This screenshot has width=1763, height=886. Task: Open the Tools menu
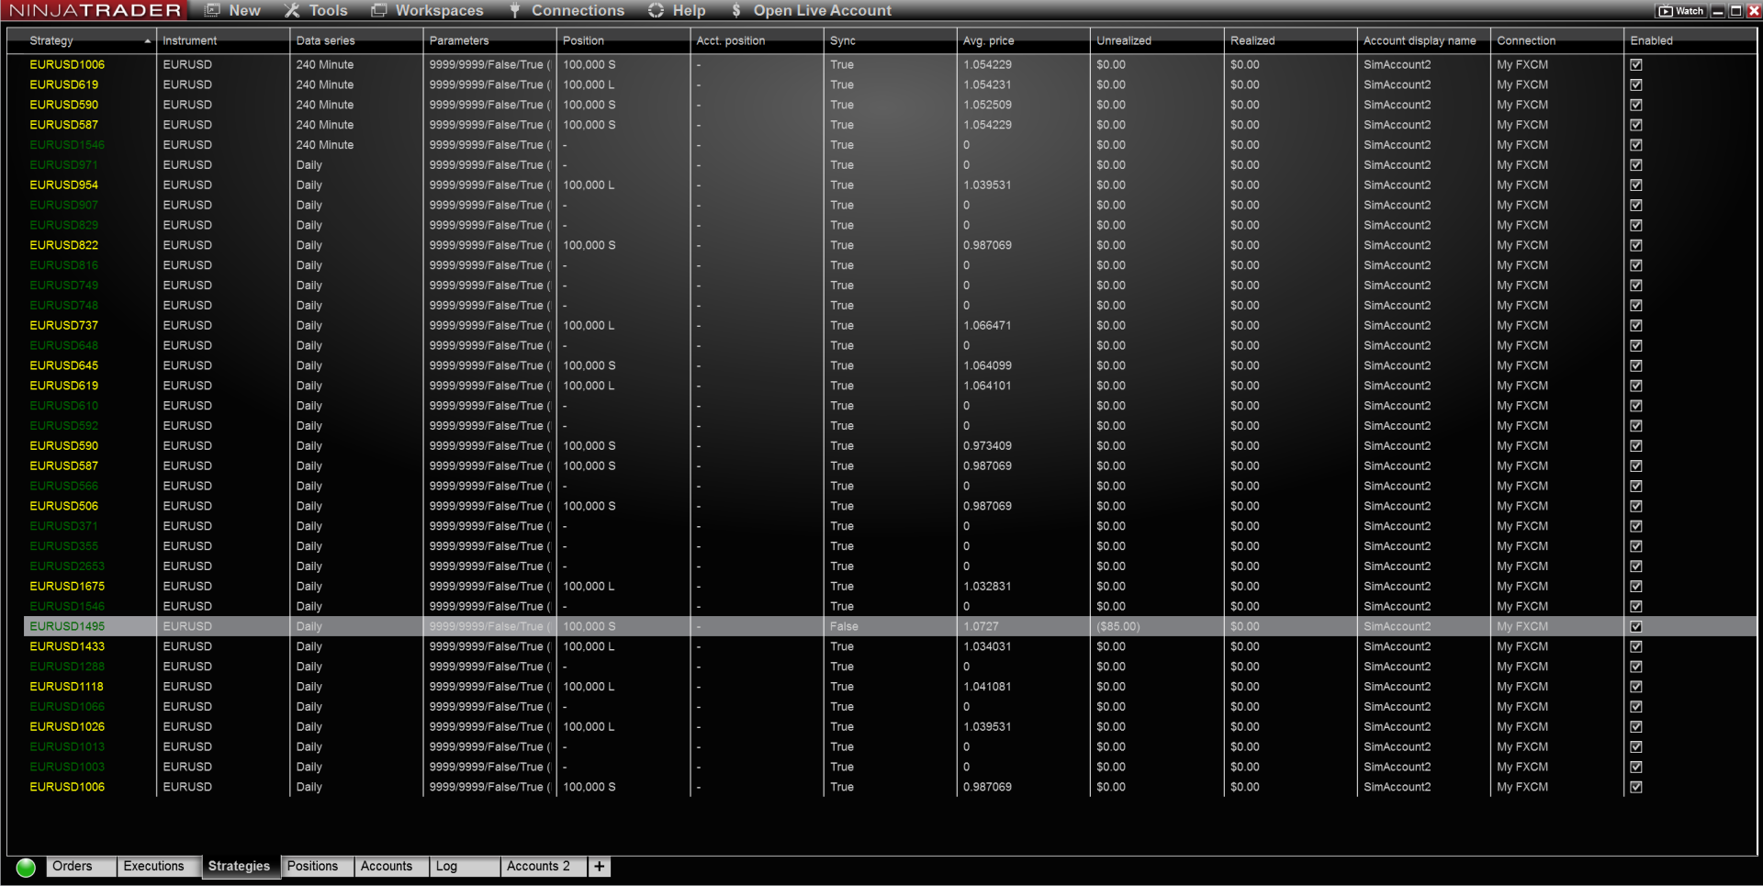(x=316, y=11)
